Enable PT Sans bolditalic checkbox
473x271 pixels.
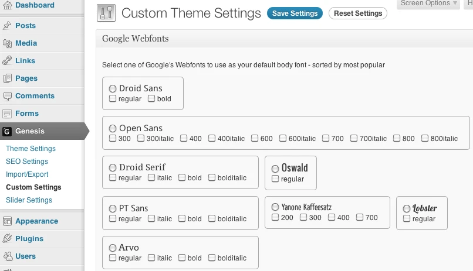(x=212, y=218)
